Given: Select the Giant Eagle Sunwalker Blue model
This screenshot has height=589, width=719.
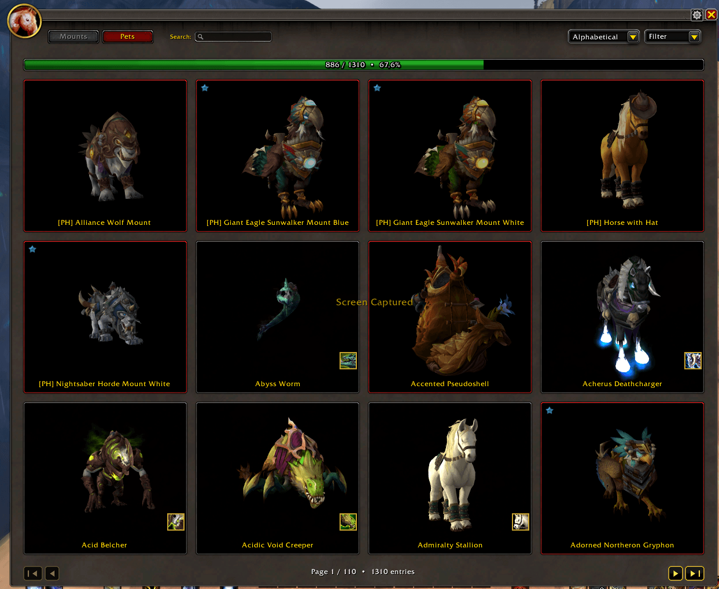Looking at the screenshot, I should coord(283,156).
